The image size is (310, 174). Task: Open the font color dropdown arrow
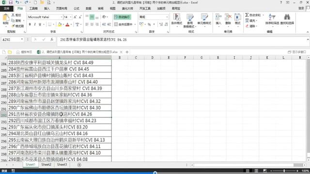click(x=71, y=25)
